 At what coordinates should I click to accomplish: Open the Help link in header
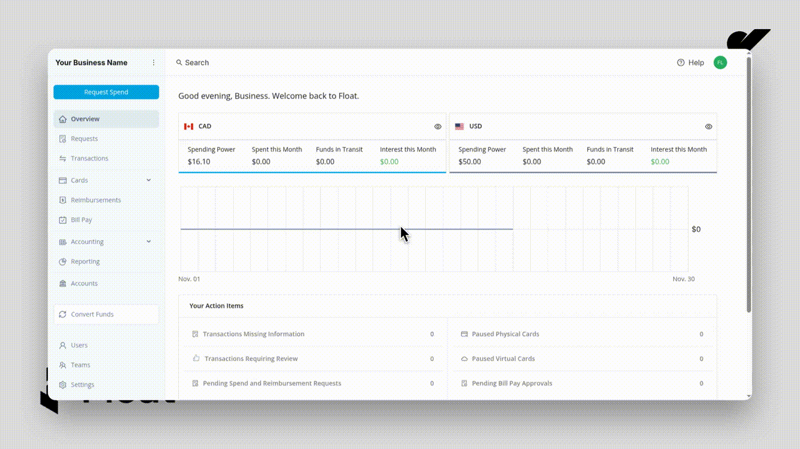690,63
